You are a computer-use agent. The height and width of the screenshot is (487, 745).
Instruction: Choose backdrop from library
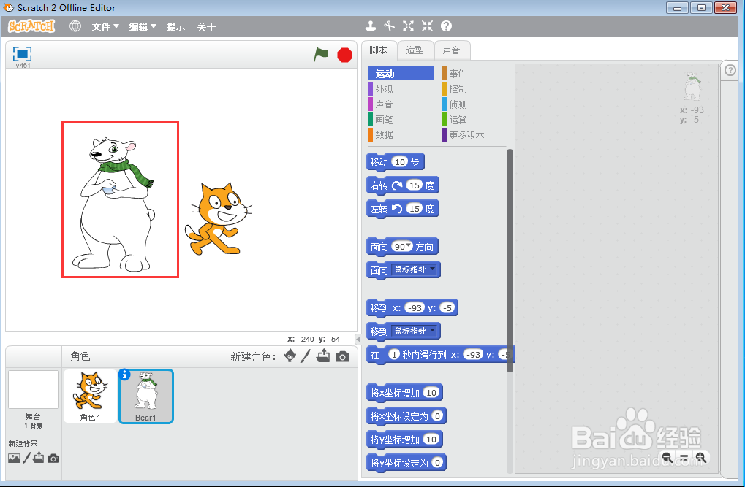tap(14, 458)
